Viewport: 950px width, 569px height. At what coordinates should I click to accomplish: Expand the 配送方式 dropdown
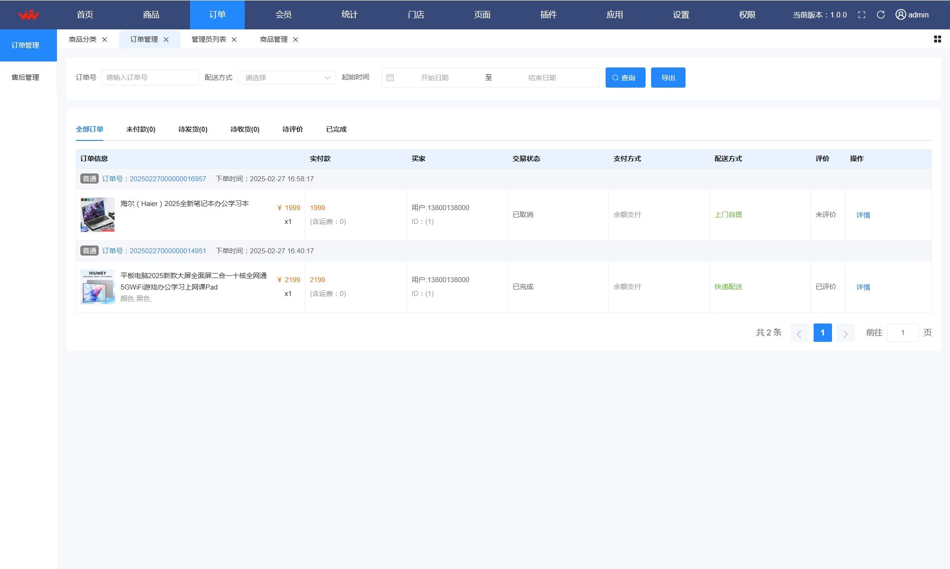[x=287, y=78]
